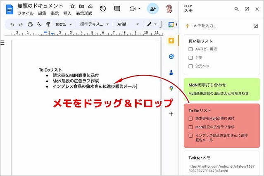Open the 表示 menu
Image resolution: width=264 pixels, height=176 pixels.
point(55,13)
